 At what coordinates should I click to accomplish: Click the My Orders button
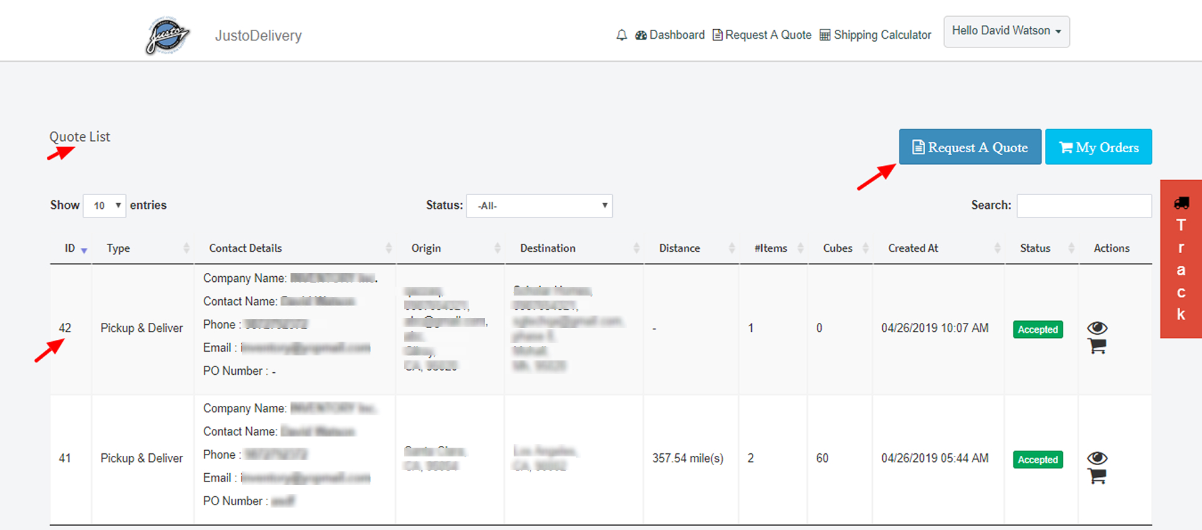coord(1098,147)
